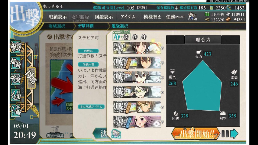258x145 pixels.
Task: Expand details of the glasses battleship entry
Action: pos(162,93)
